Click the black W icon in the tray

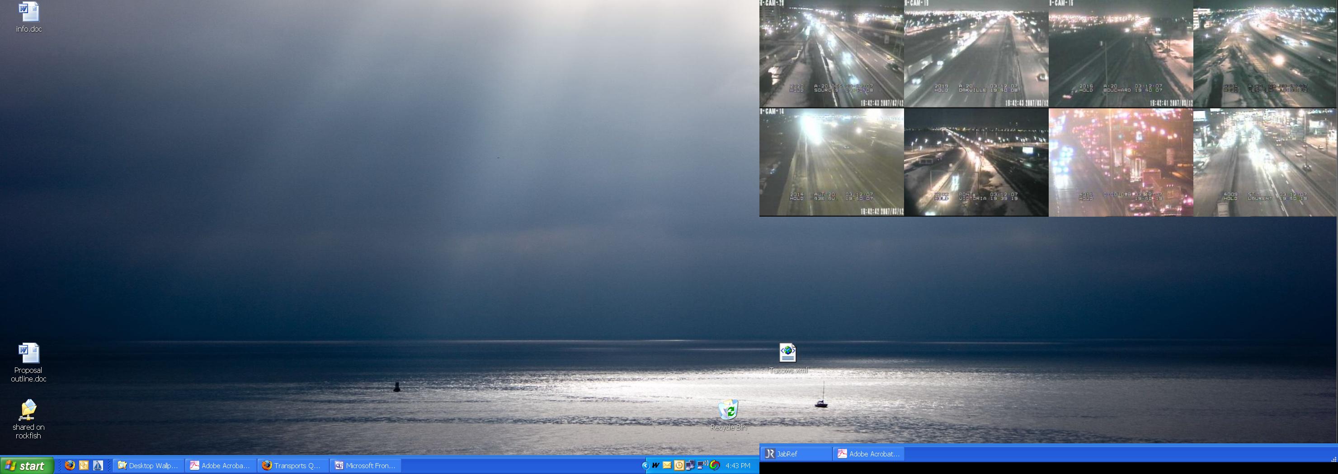656,465
